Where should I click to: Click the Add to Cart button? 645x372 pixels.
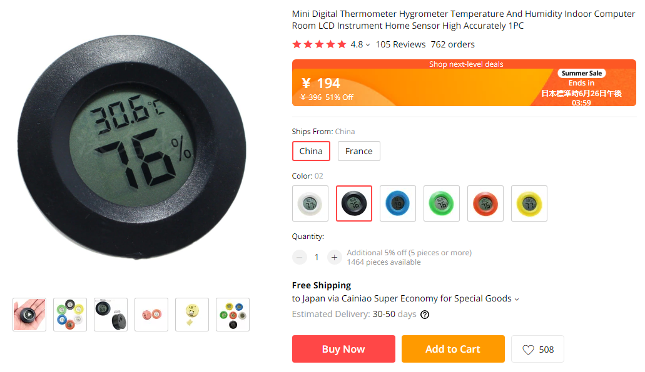[x=453, y=349]
